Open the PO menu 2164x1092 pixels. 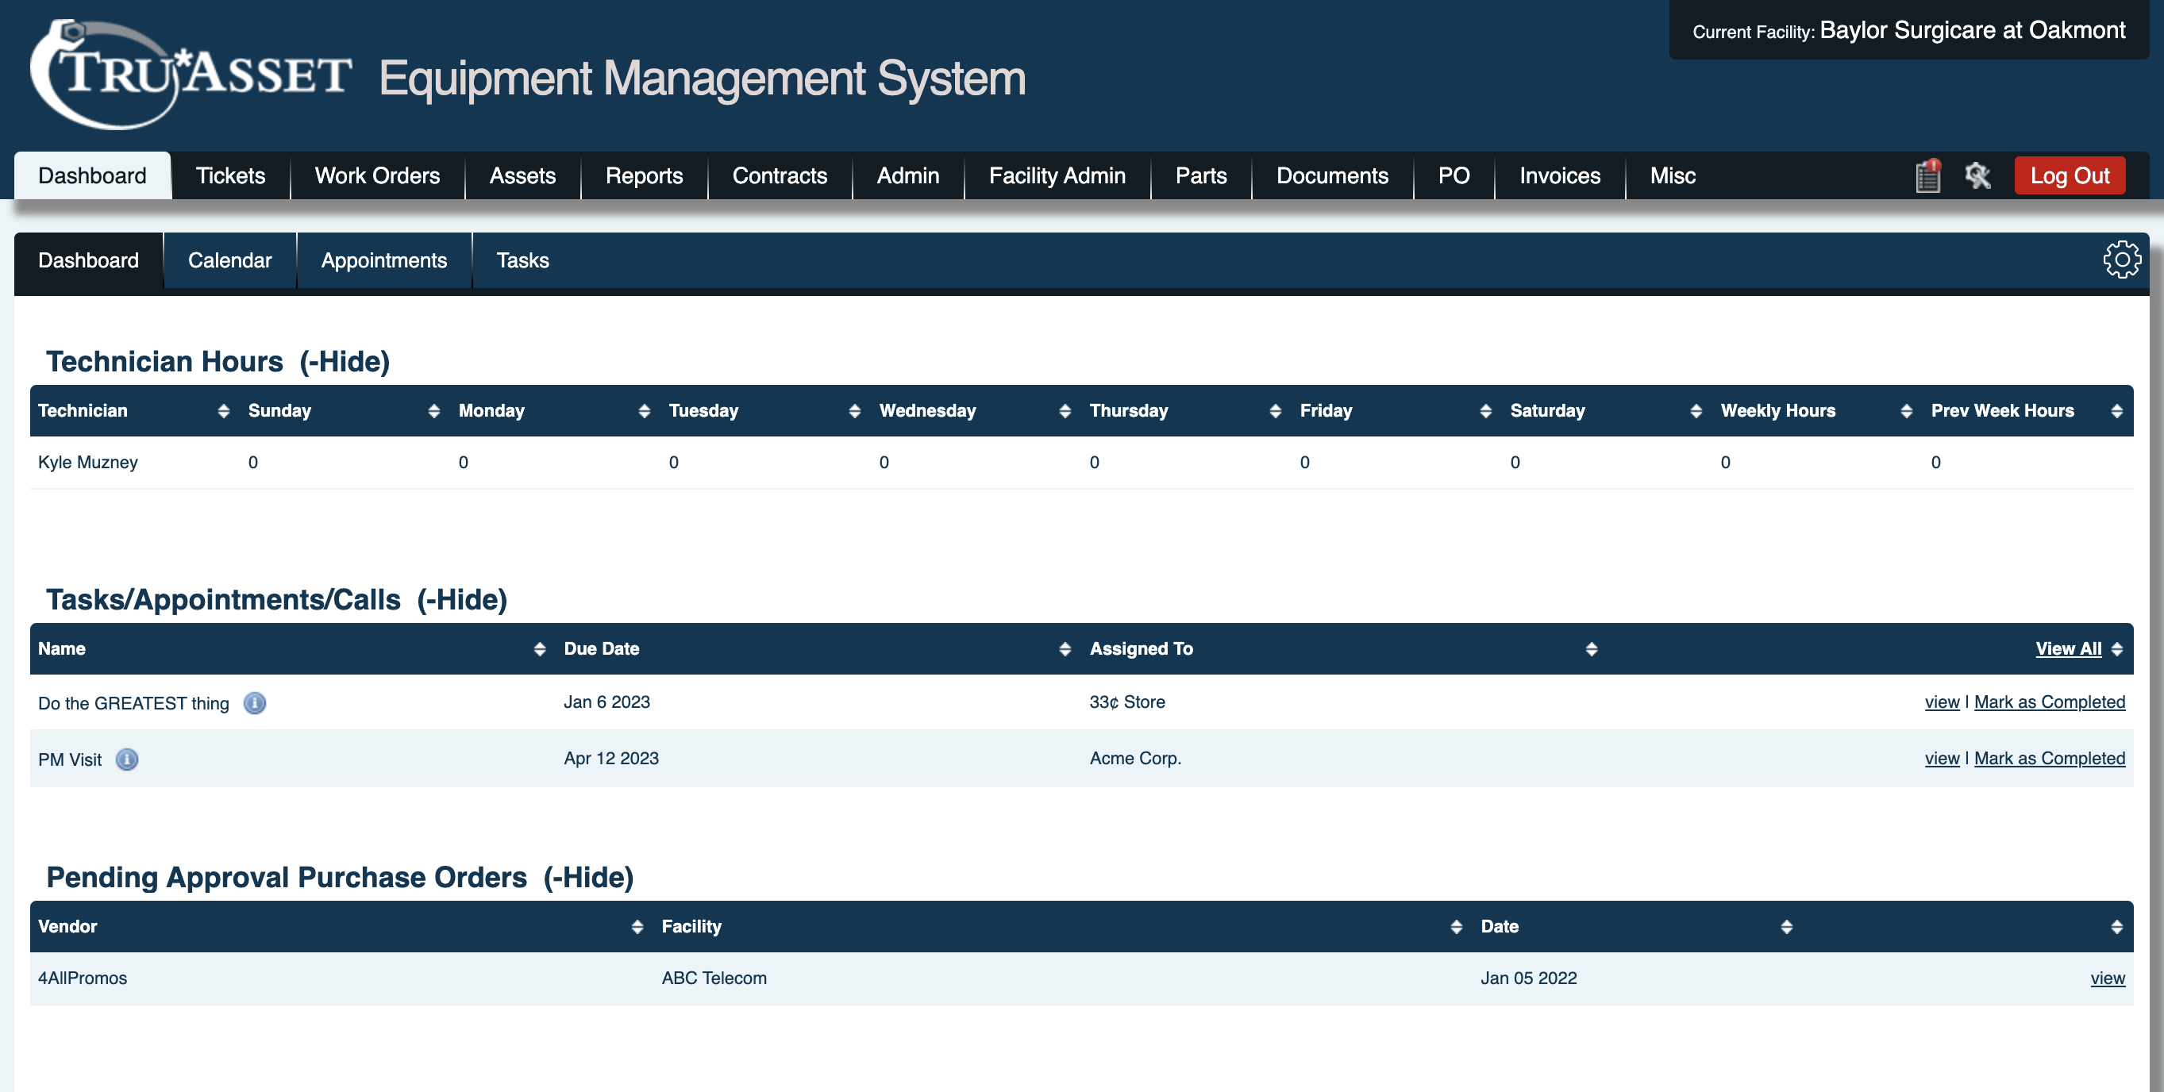pos(1454,175)
